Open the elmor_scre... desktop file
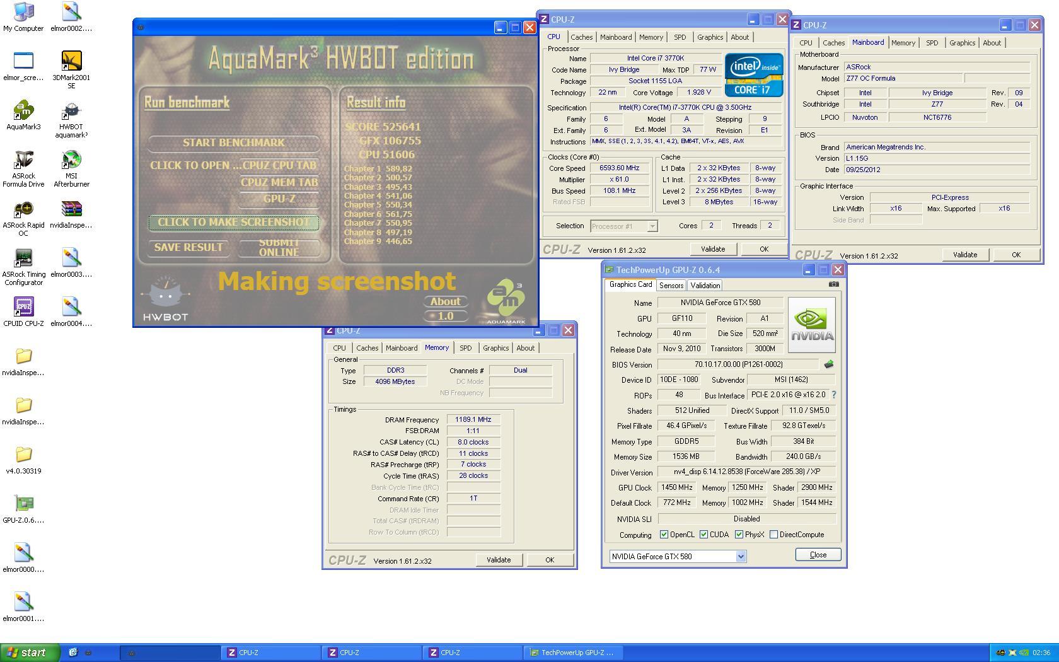Image resolution: width=1059 pixels, height=662 pixels. (23, 66)
